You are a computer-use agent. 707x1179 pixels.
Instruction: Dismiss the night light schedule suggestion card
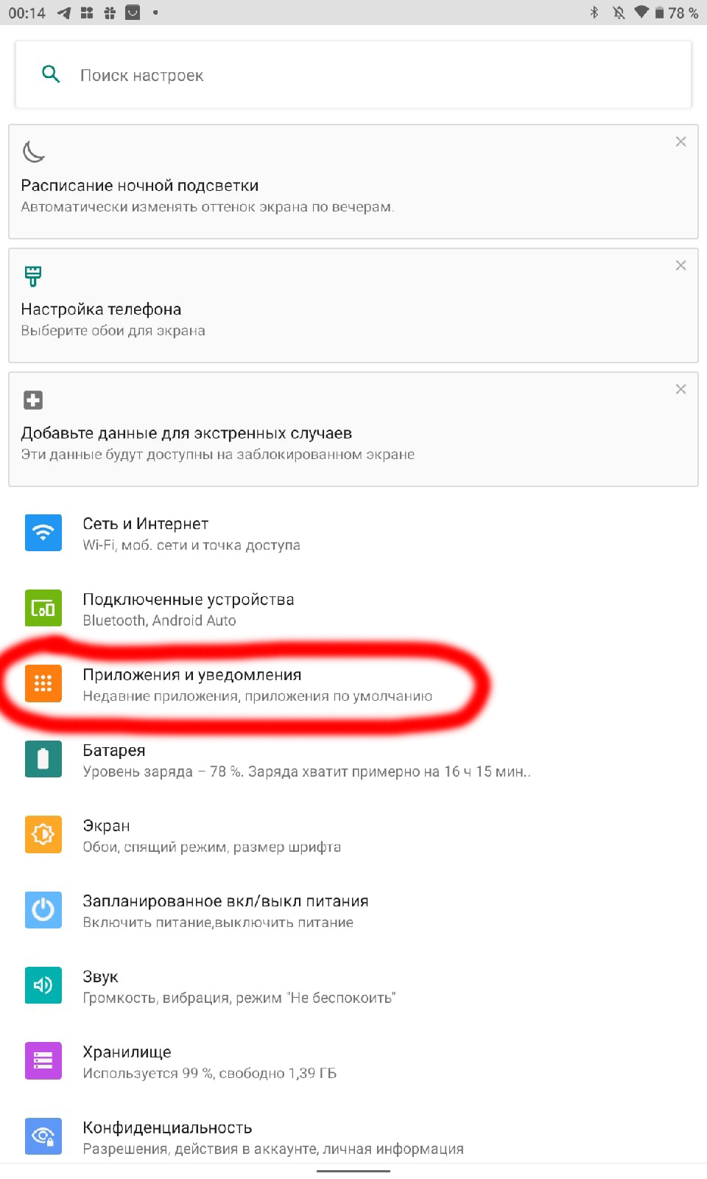(x=680, y=141)
